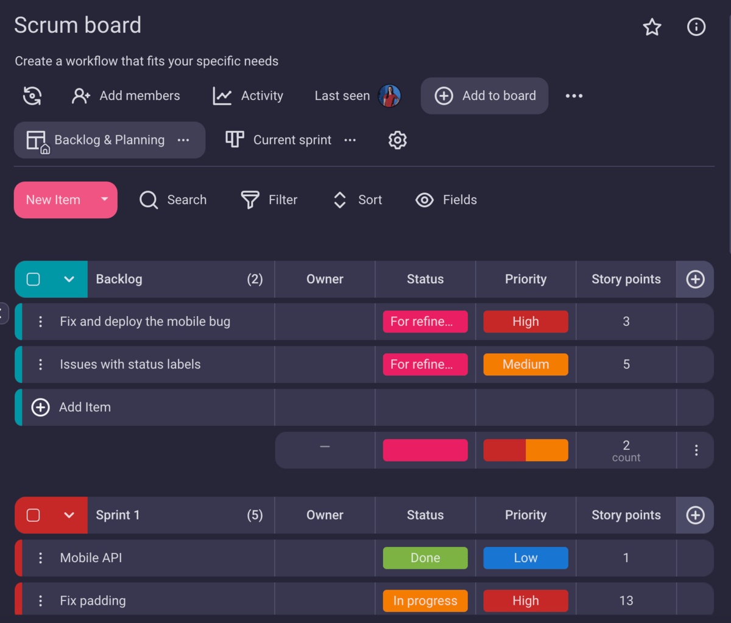Open the board automation icon
This screenshot has width=731, height=623.
pyautogui.click(x=32, y=96)
